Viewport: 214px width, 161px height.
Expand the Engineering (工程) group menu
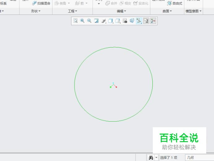(72, 11)
